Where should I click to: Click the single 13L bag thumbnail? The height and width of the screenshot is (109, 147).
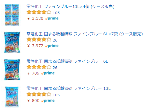pos(12,97)
